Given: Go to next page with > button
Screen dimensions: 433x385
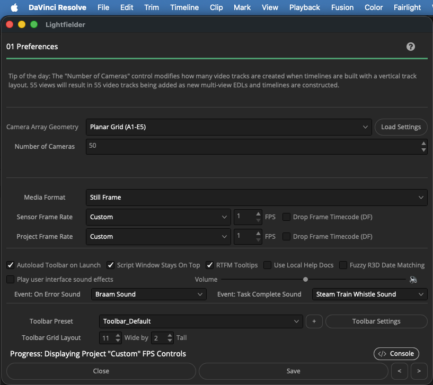Looking at the screenshot, I should tap(419, 371).
